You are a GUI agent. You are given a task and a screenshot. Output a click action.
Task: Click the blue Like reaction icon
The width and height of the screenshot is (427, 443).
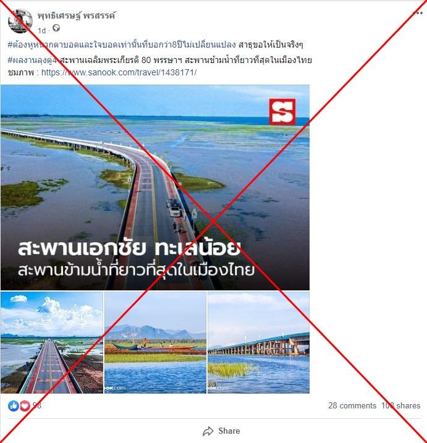(13, 406)
